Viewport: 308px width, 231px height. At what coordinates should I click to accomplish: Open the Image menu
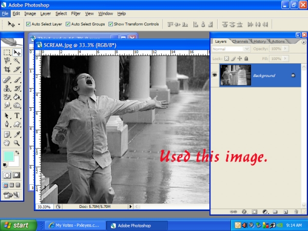coord(30,13)
